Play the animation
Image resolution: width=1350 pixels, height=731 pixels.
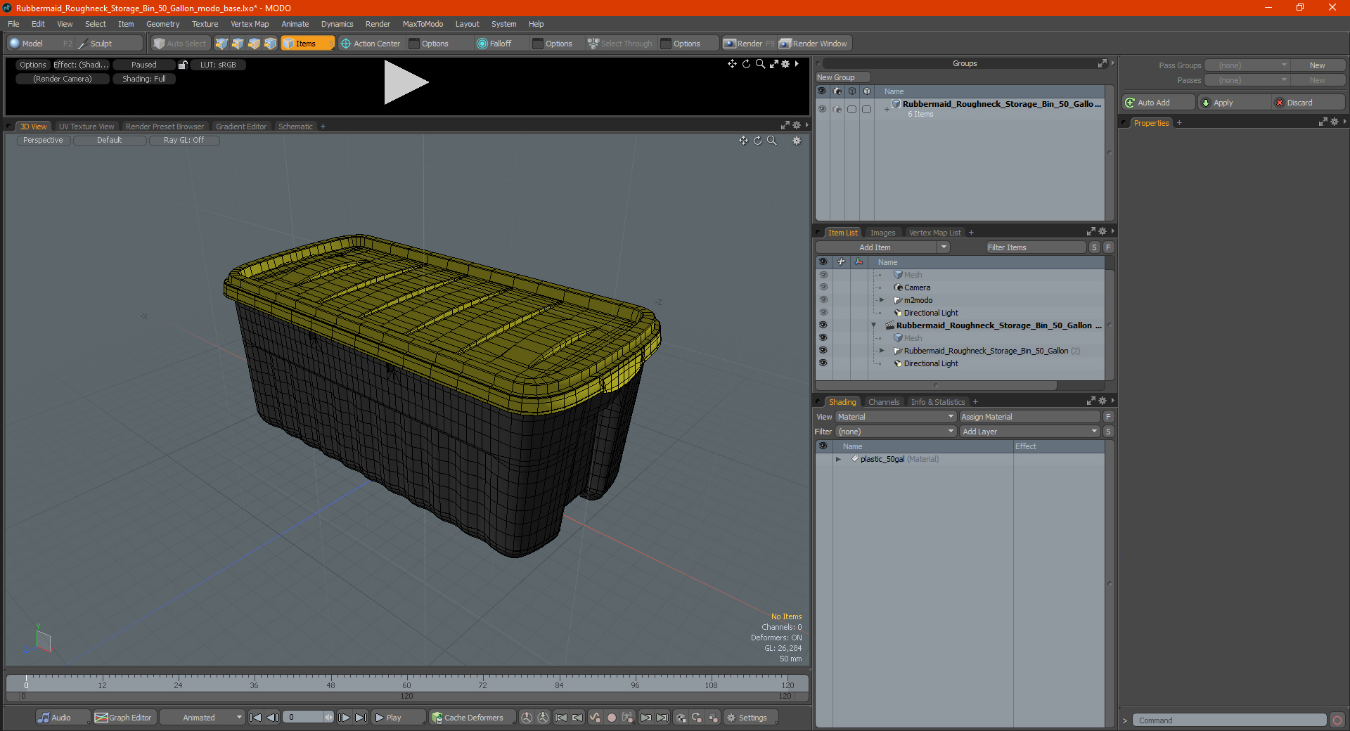pos(398,718)
